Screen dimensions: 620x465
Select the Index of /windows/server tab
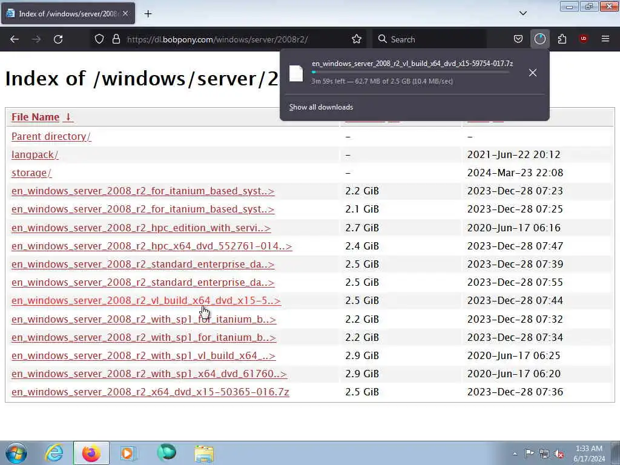pos(68,13)
